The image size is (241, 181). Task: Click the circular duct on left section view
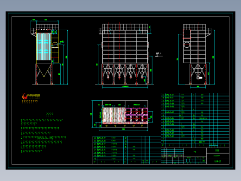click(x=55, y=45)
